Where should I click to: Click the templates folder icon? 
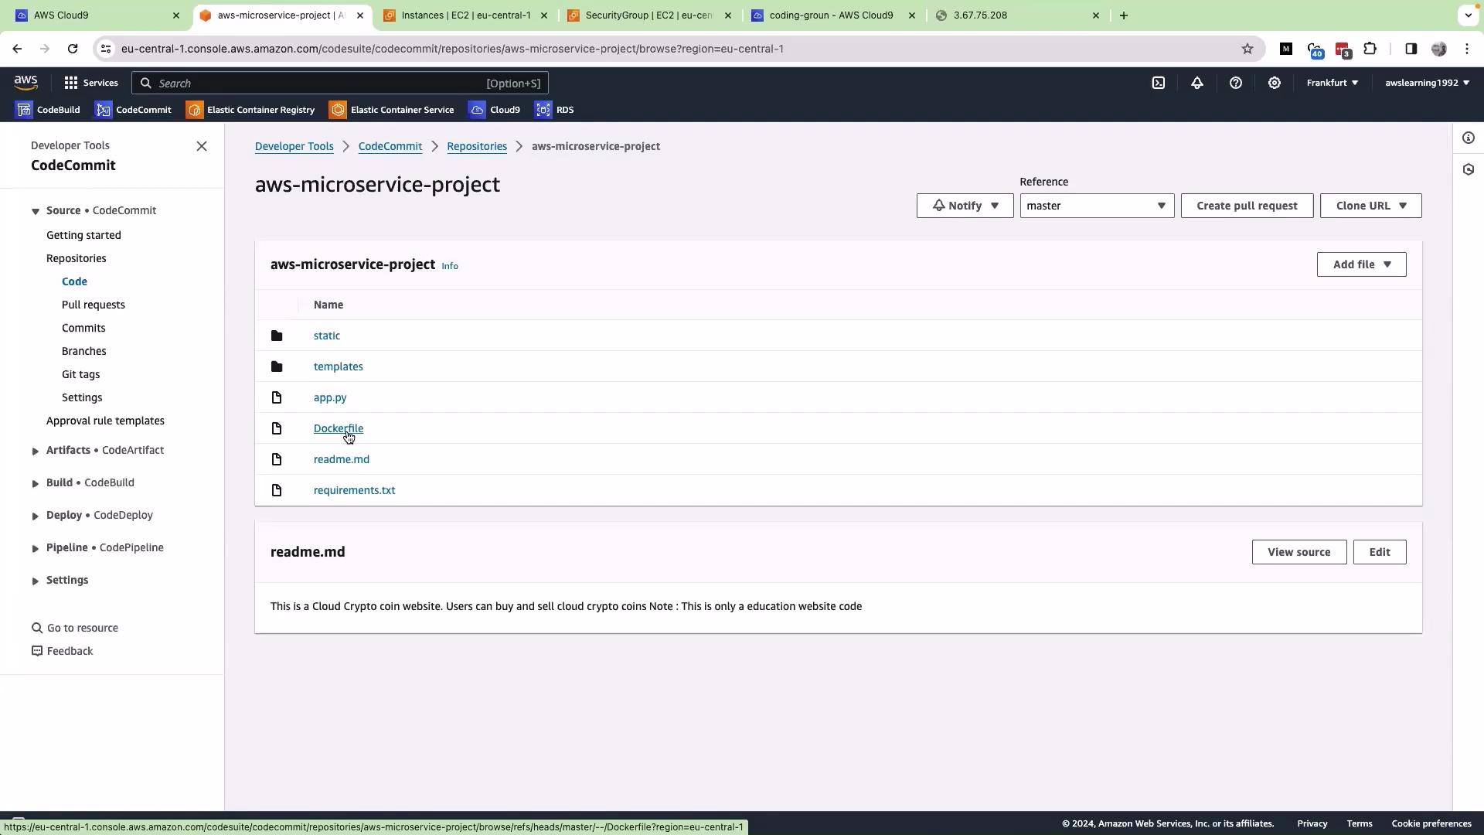(x=277, y=366)
